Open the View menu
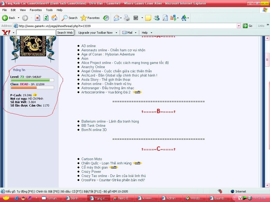 [x=23, y=10]
